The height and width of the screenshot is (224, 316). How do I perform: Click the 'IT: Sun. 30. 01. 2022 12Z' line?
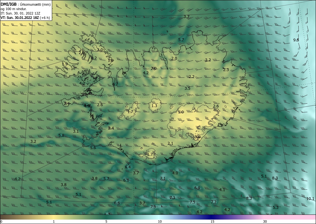pos(20,13)
